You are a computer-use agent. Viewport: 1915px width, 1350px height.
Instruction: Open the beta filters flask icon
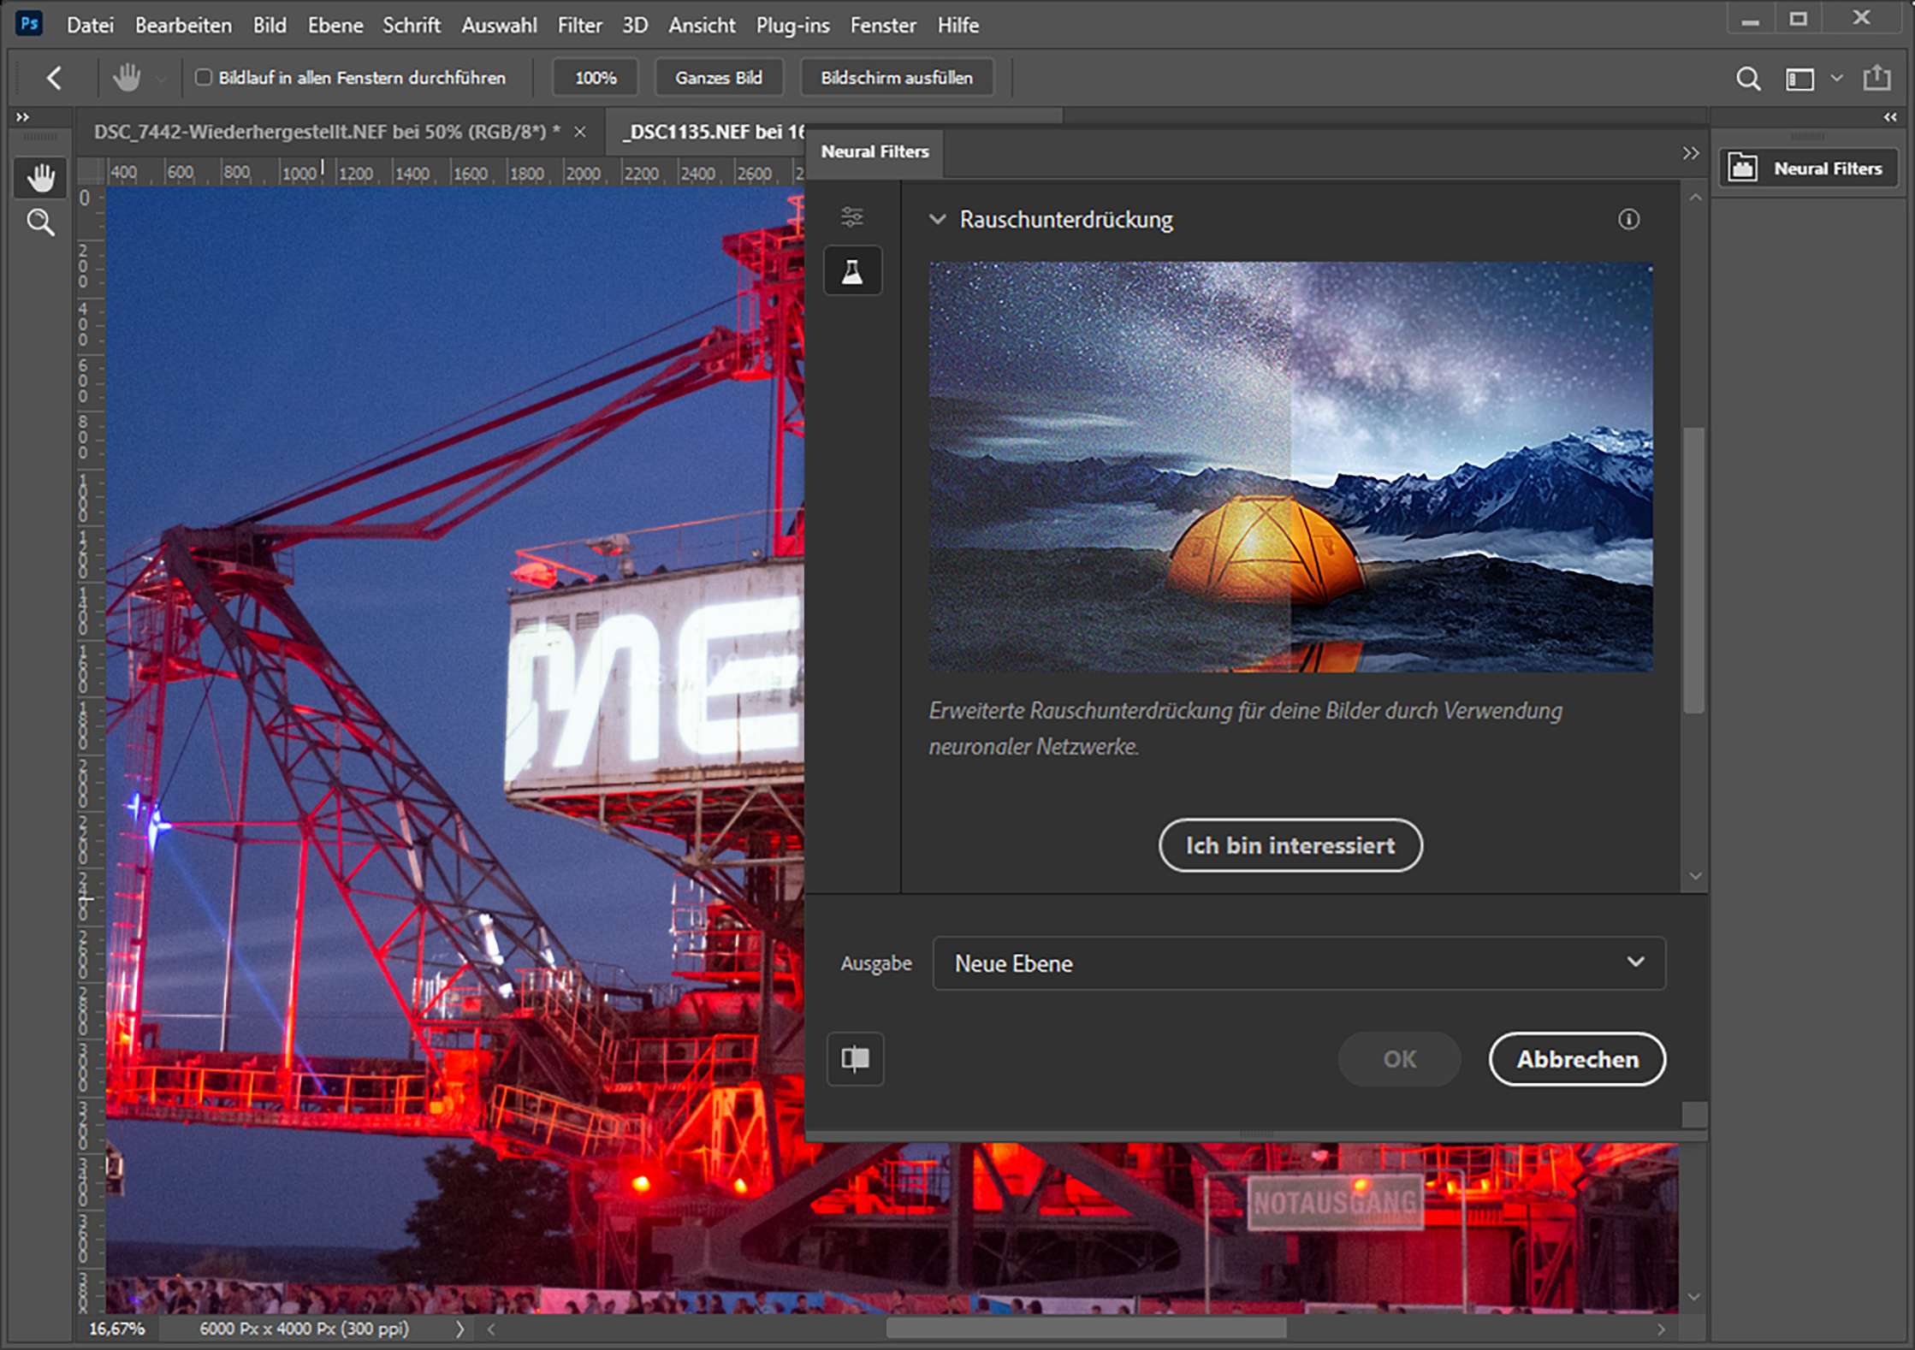tap(852, 271)
